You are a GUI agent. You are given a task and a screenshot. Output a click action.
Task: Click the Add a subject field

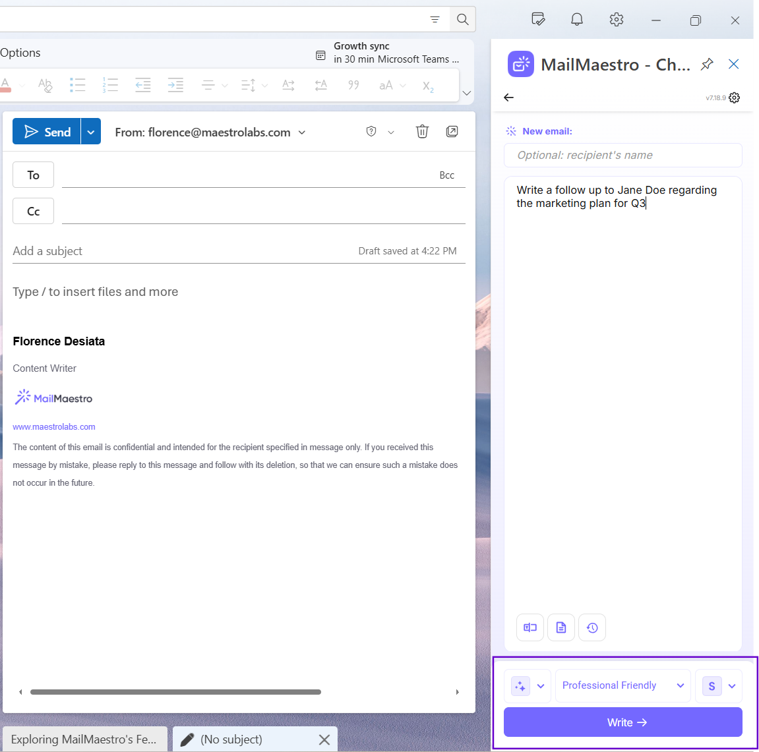click(184, 250)
